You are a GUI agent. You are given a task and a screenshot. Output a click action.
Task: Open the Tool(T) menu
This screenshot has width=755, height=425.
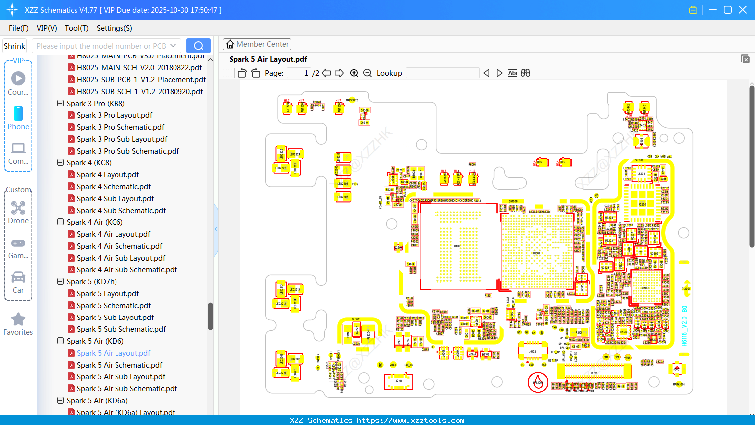(76, 28)
